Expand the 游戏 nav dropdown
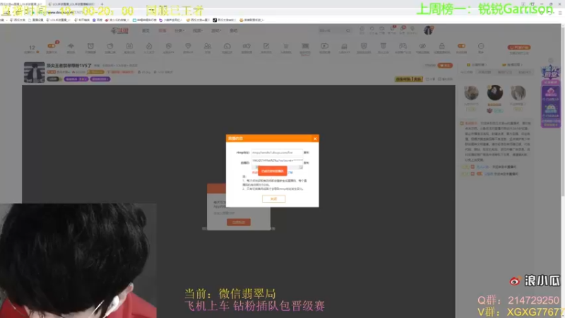The image size is (565, 318). tap(216, 30)
